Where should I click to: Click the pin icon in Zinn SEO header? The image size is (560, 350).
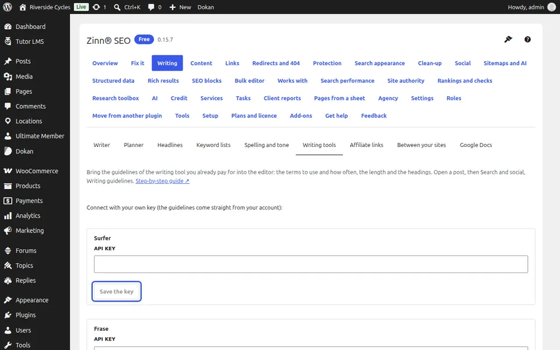click(x=508, y=39)
